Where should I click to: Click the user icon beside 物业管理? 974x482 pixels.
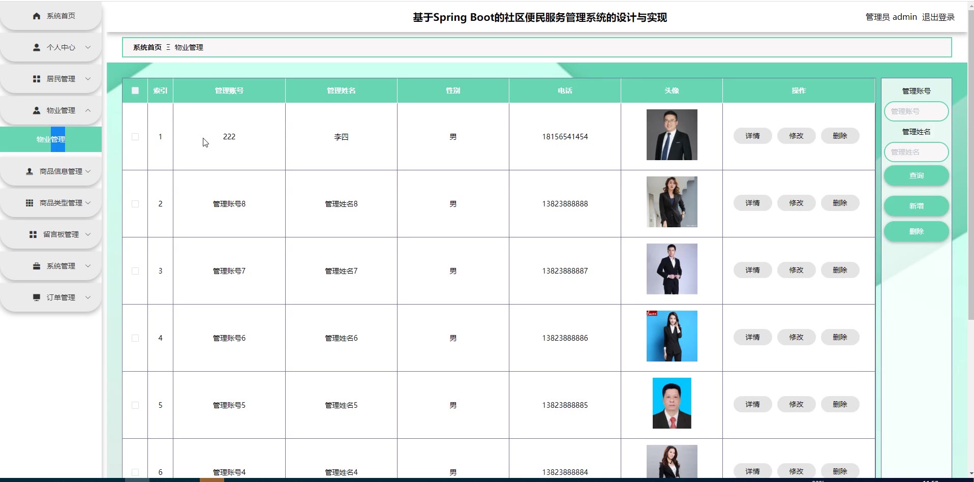[37, 110]
